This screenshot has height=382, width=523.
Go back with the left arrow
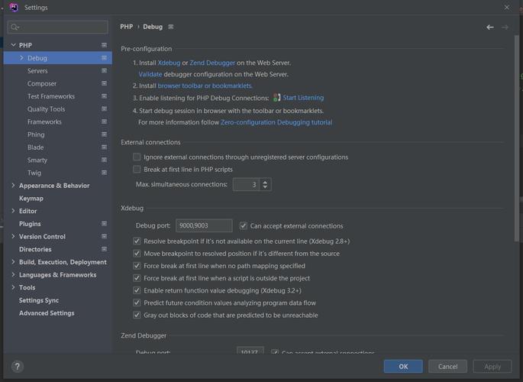tap(489, 27)
